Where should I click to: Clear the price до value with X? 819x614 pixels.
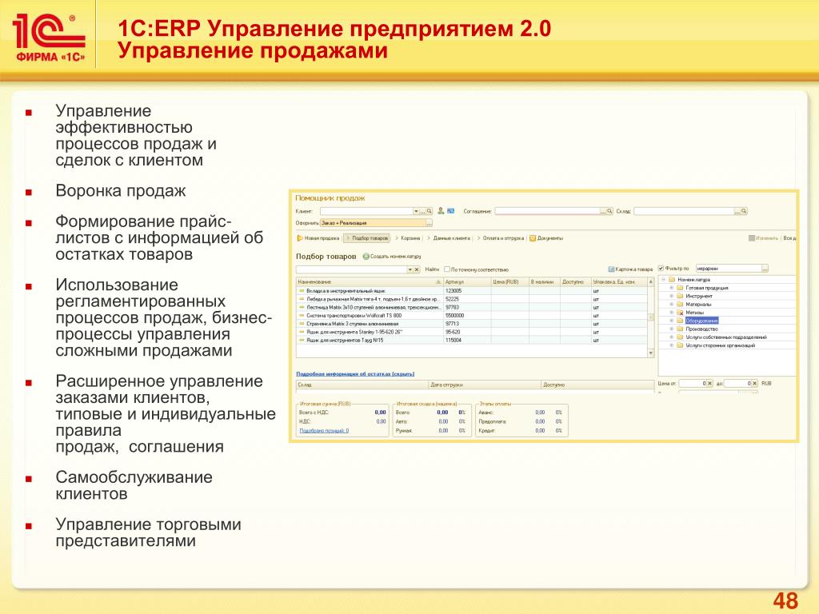755,383
